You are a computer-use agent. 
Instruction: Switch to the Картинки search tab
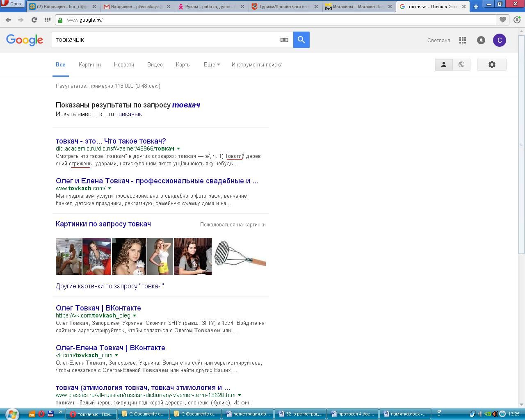point(90,64)
